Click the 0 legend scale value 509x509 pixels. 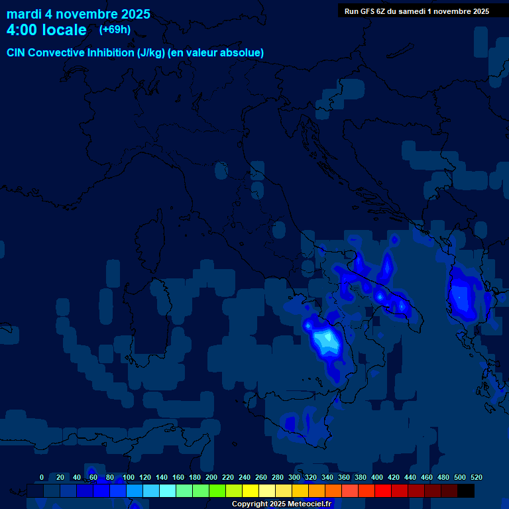42,477
